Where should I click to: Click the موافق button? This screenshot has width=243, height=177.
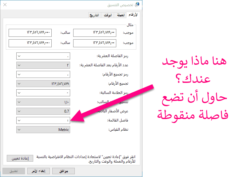click(64, 171)
